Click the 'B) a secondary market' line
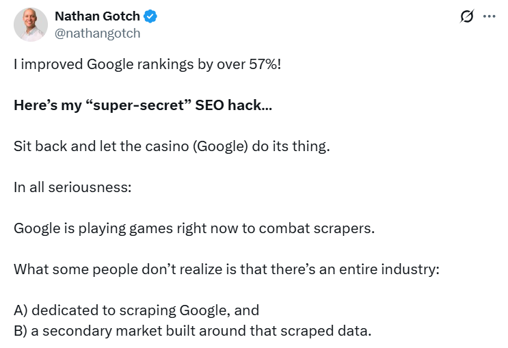508x348 pixels. [x=192, y=332]
